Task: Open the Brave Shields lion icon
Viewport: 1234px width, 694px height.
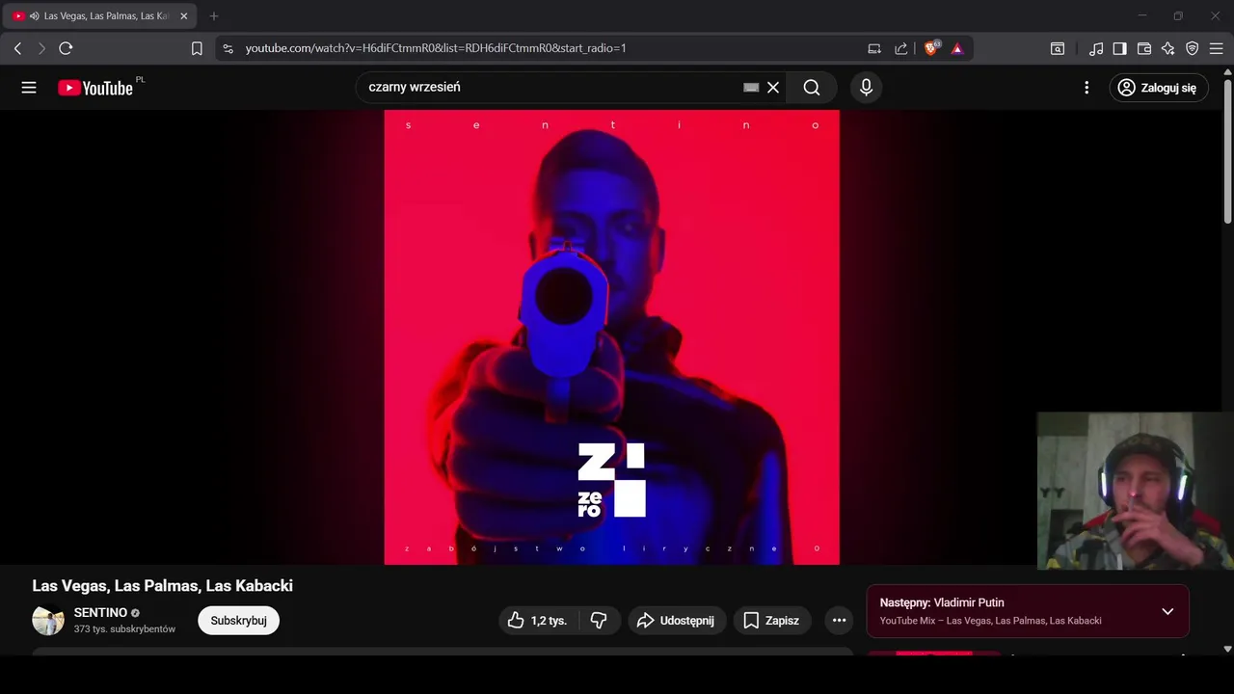Action: coord(932,48)
